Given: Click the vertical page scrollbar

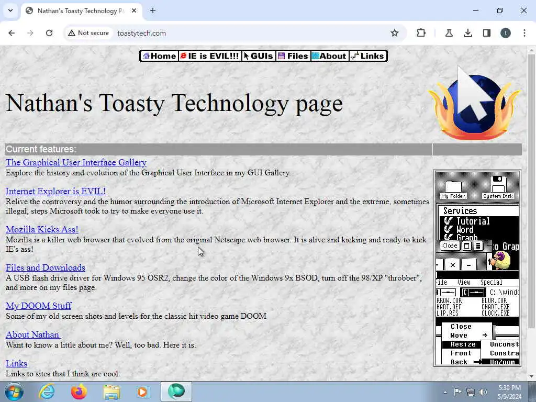Looking at the screenshot, I should pos(531,192).
